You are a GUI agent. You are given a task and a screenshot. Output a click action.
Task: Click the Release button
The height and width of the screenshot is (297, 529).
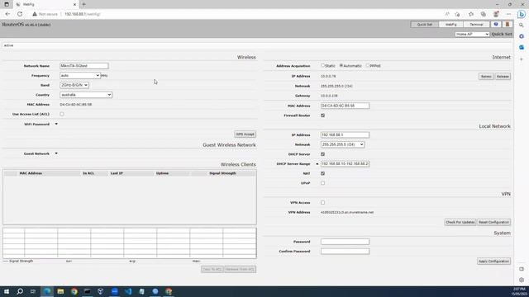pos(503,77)
